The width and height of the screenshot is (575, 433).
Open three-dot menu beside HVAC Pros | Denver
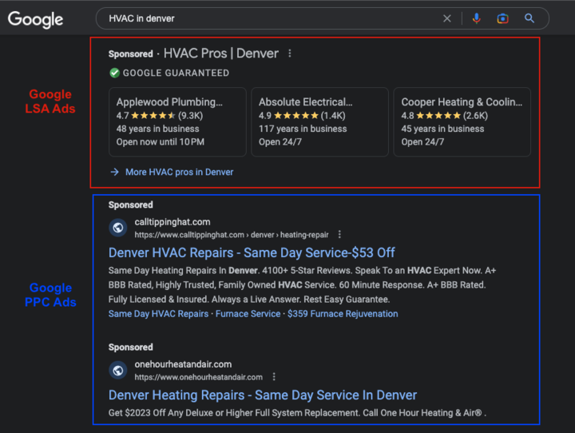pos(290,54)
